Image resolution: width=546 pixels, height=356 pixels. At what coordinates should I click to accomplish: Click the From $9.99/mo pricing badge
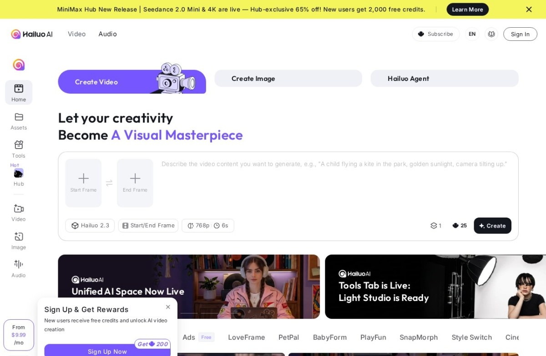(x=19, y=335)
